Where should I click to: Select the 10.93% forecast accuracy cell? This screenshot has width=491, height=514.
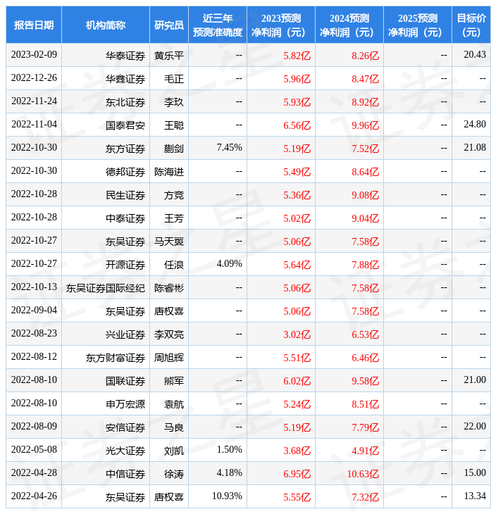227,496
